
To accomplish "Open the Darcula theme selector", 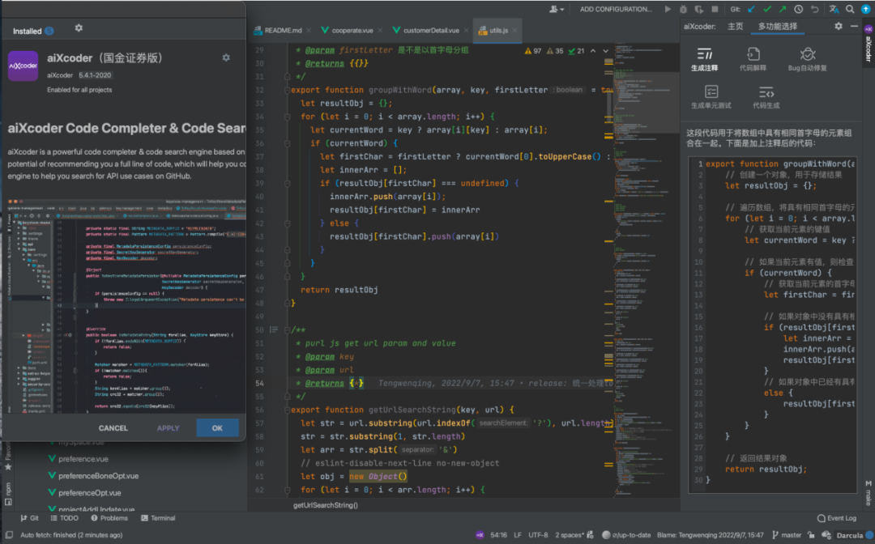I will point(850,535).
